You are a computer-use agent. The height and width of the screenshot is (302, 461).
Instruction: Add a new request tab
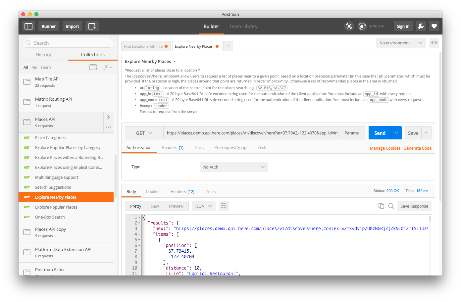point(228,46)
